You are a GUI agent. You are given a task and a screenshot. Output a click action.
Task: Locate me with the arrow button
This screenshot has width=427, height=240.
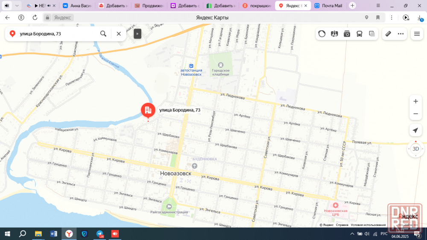pos(415,131)
